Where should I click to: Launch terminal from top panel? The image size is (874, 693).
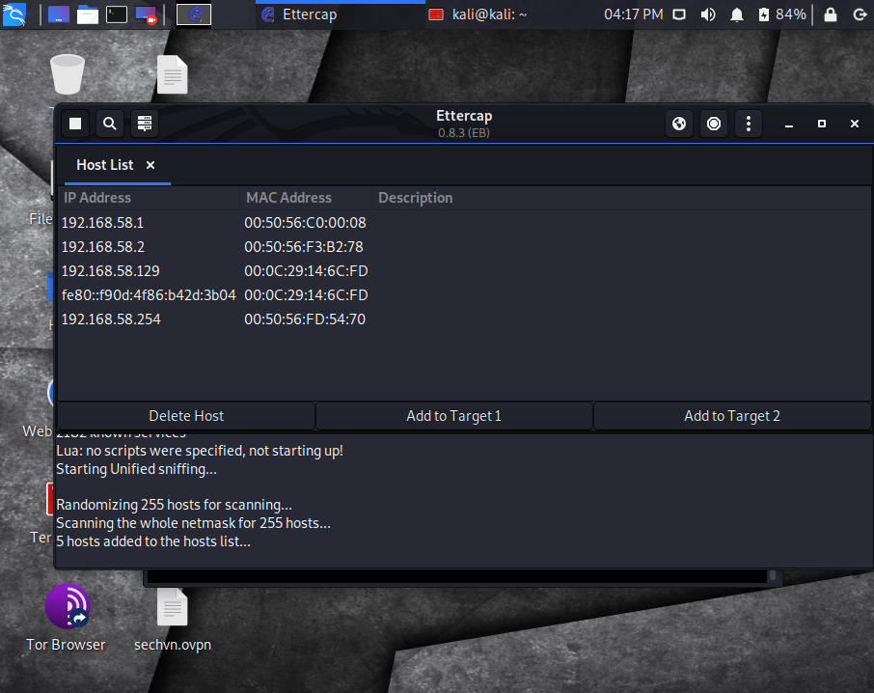click(x=117, y=14)
